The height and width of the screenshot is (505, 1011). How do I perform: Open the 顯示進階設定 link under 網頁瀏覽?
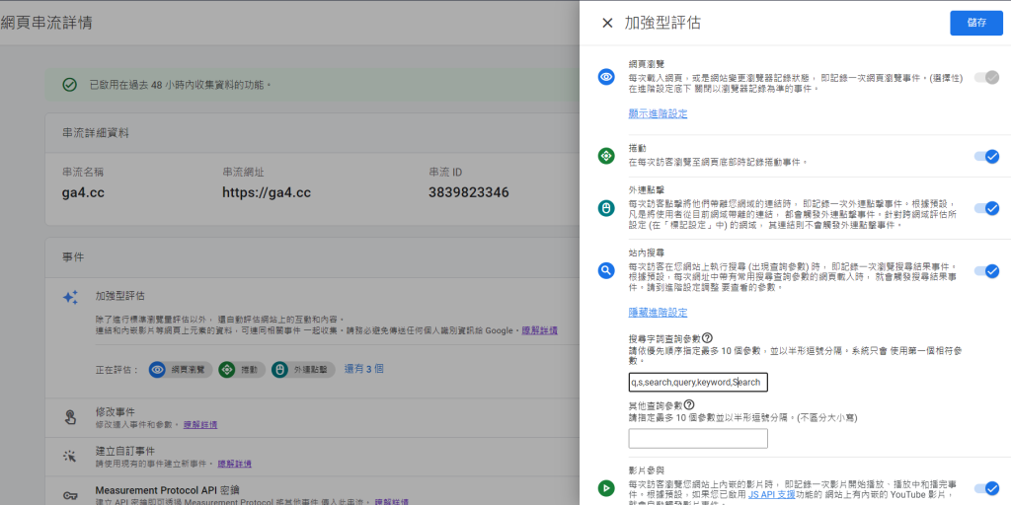pyautogui.click(x=658, y=113)
